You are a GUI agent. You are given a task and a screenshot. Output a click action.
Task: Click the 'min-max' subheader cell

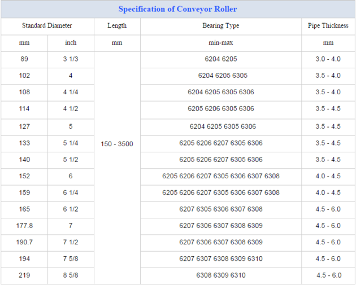(221, 43)
